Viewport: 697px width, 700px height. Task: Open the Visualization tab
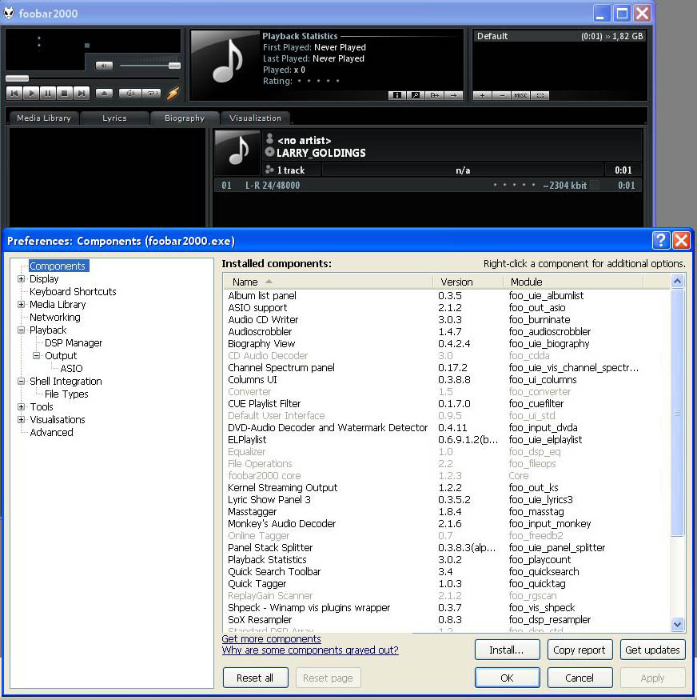pyautogui.click(x=255, y=118)
